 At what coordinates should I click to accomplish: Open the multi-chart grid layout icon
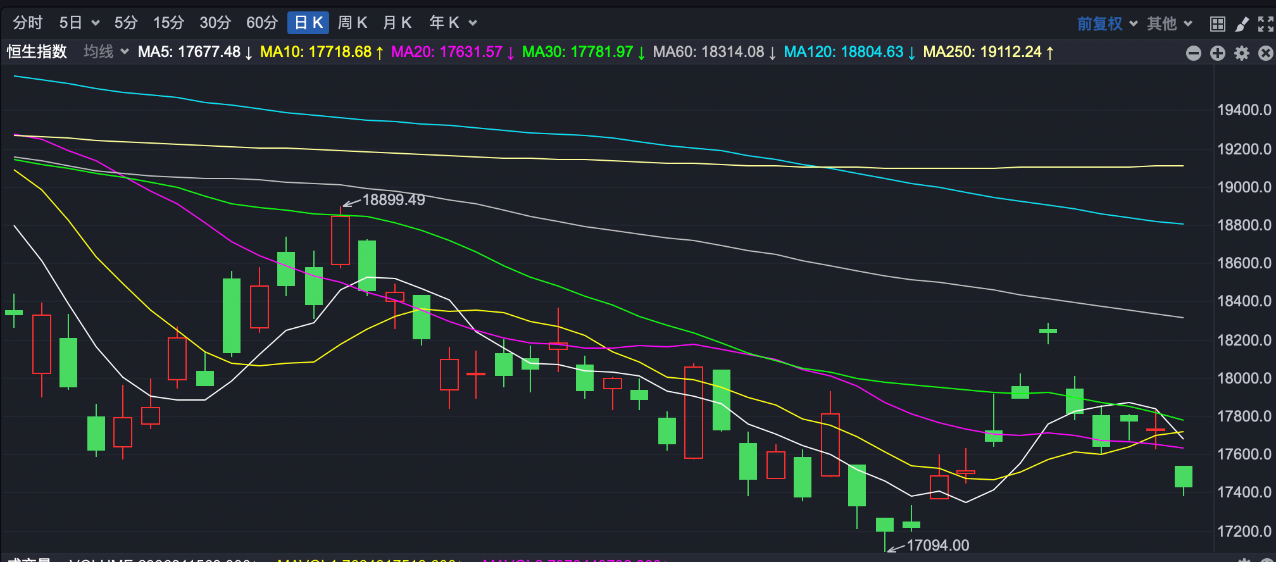(x=1217, y=24)
